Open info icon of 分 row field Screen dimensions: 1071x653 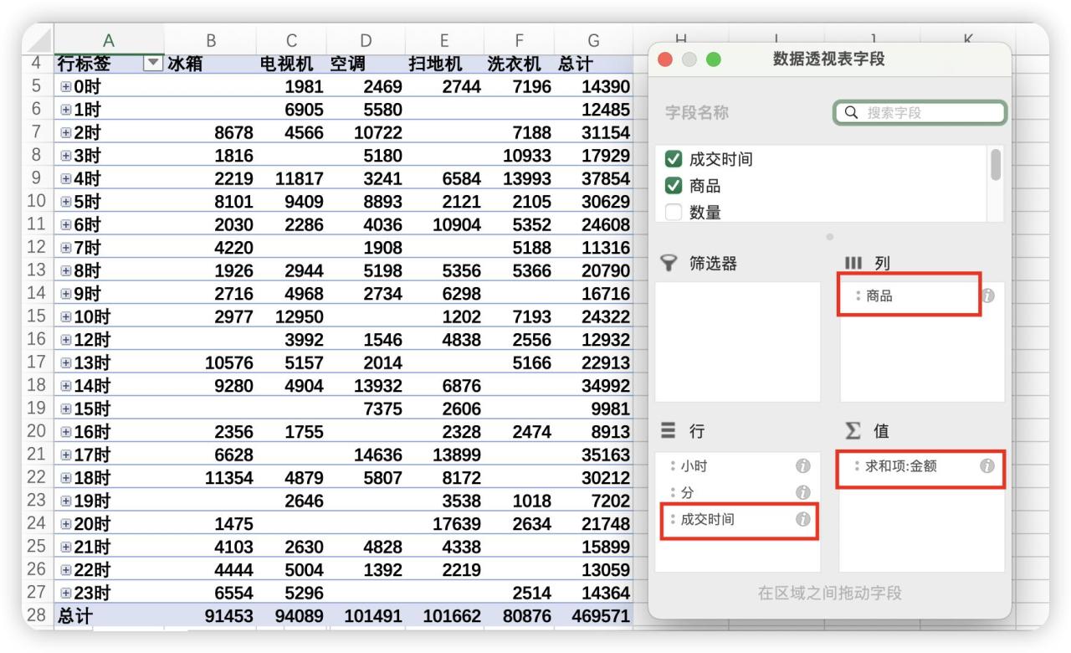(802, 492)
